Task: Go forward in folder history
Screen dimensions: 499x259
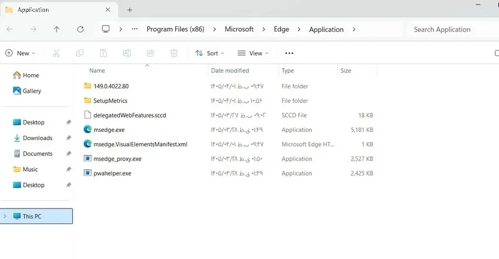Action: coord(33,29)
